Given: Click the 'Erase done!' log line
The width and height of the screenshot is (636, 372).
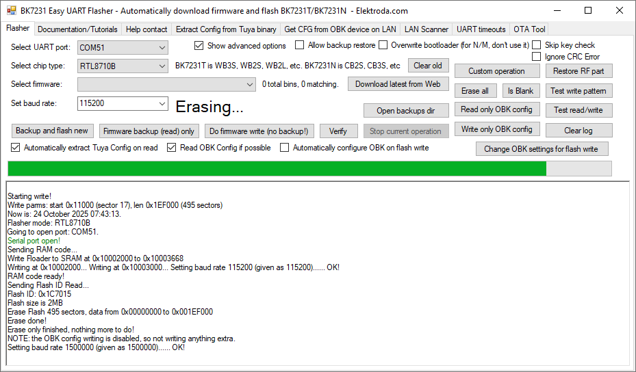Looking at the screenshot, I should (x=27, y=321).
